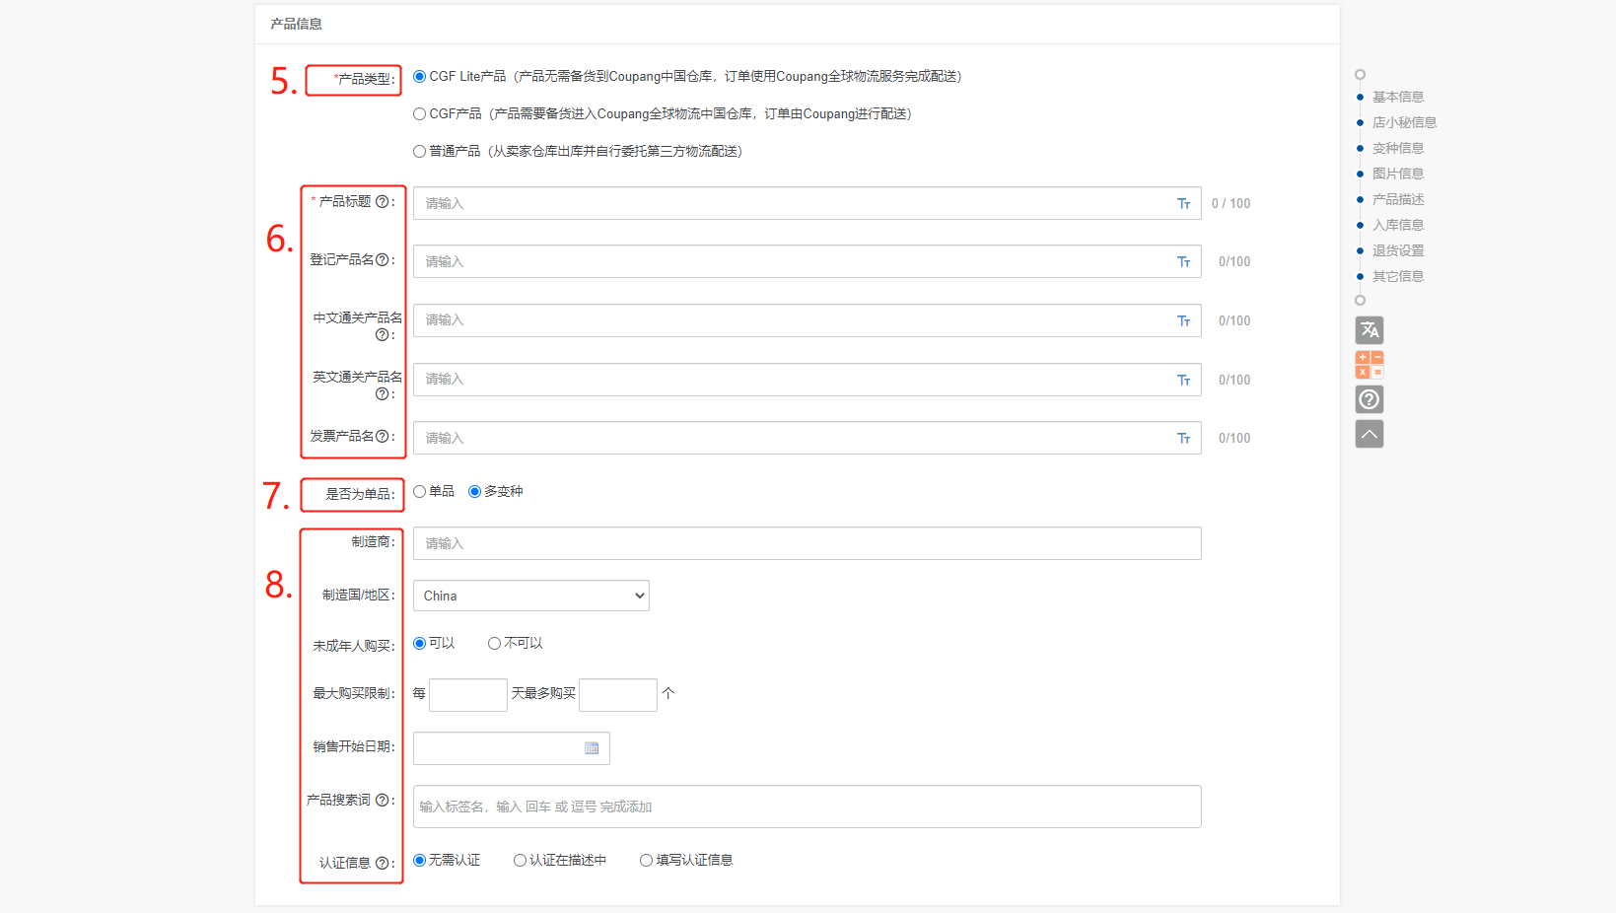This screenshot has width=1616, height=913.
Task: Jump to 基本信息 section in sidebar
Action: (x=1398, y=97)
